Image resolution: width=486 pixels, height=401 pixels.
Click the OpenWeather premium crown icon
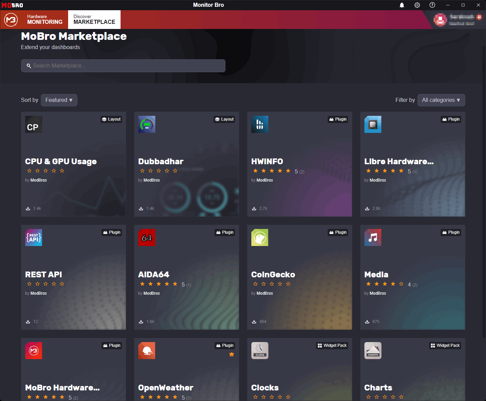[x=232, y=354]
